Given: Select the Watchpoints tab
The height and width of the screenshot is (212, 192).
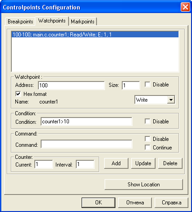Looking at the screenshot, I should 52,21.
